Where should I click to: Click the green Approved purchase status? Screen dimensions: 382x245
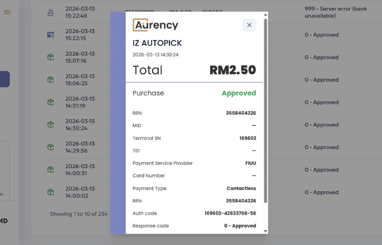[x=239, y=93]
